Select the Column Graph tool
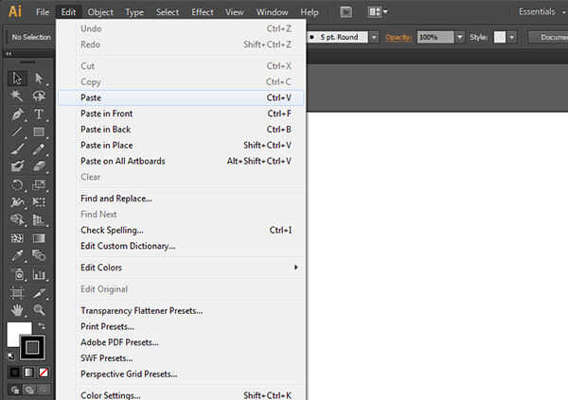 (39, 274)
